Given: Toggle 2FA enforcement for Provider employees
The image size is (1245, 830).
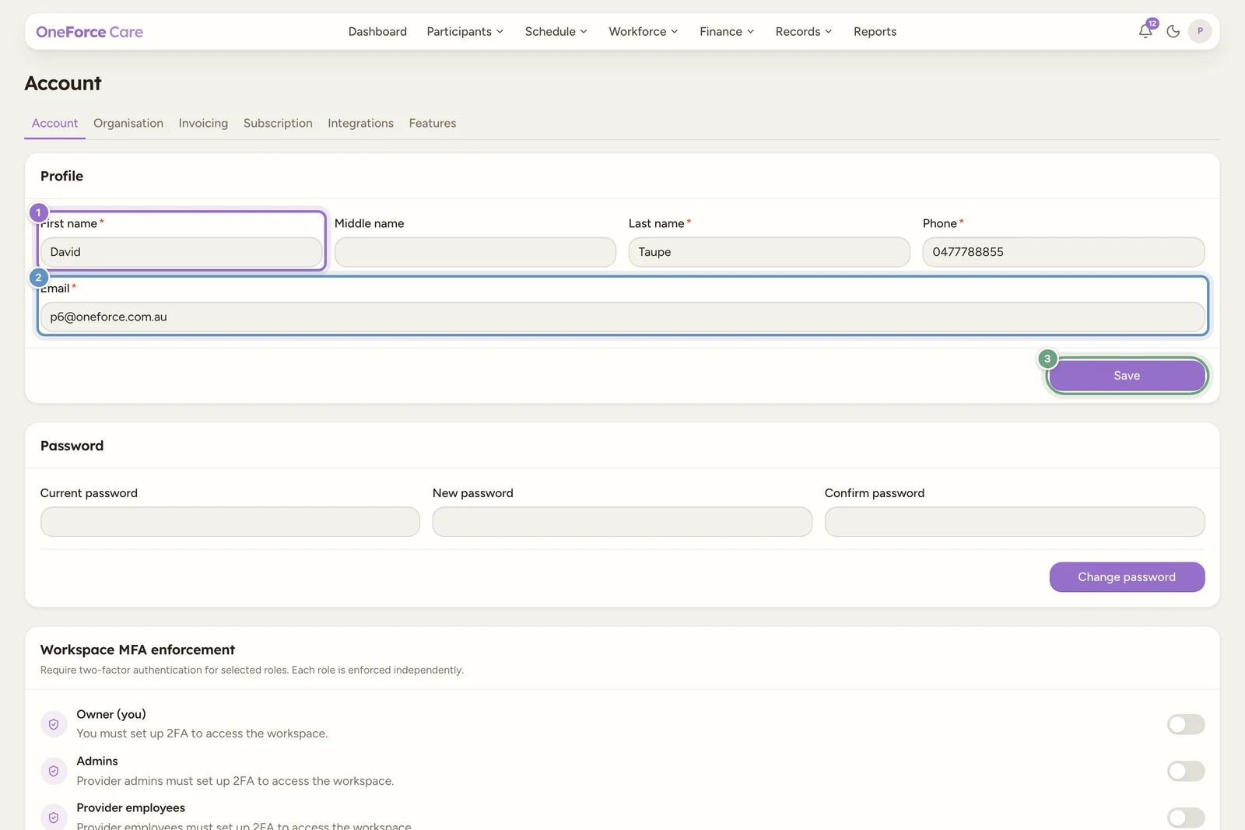Looking at the screenshot, I should pos(1186,818).
